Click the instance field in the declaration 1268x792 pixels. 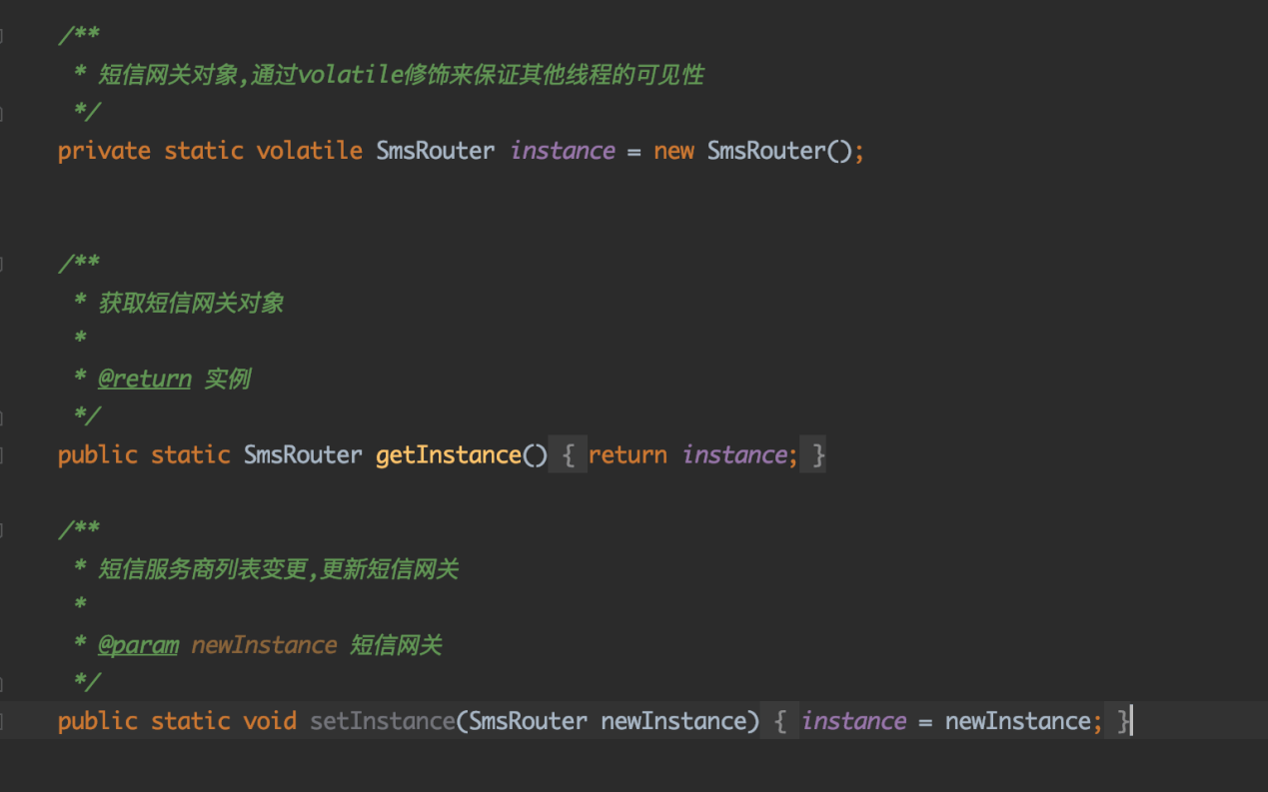(x=563, y=151)
